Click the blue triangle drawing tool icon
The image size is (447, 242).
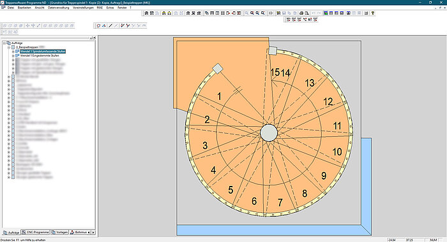click(104, 25)
